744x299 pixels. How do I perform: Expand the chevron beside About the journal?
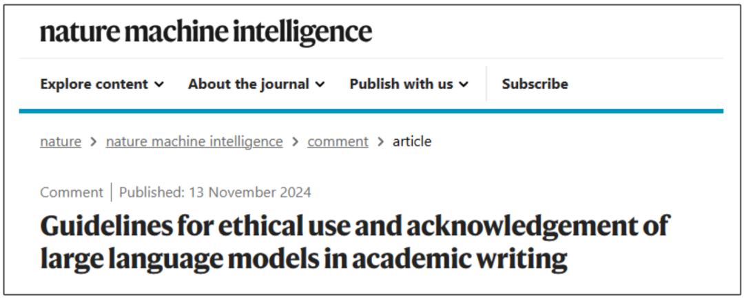click(x=320, y=85)
